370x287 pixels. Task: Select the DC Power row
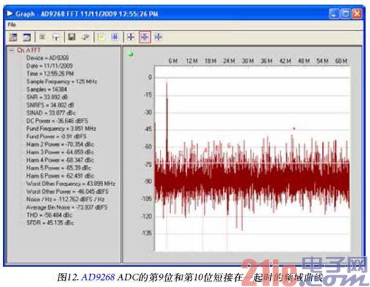pos(57,120)
